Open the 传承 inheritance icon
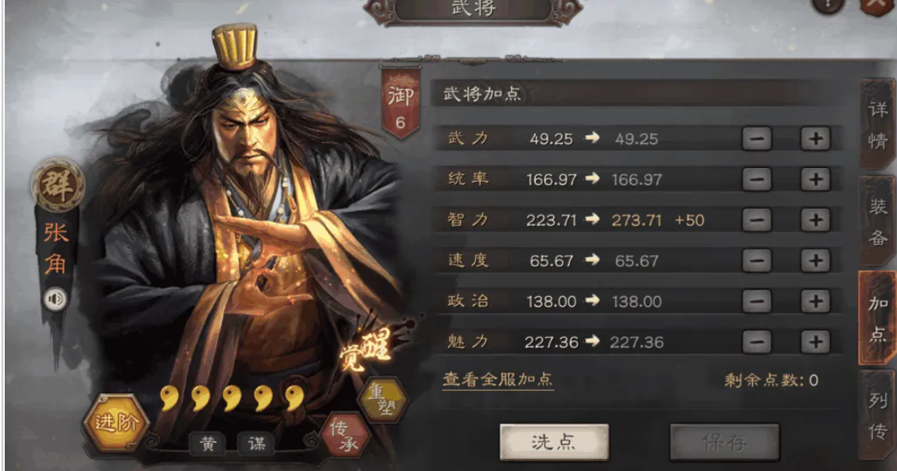The image size is (897, 471). tap(345, 436)
